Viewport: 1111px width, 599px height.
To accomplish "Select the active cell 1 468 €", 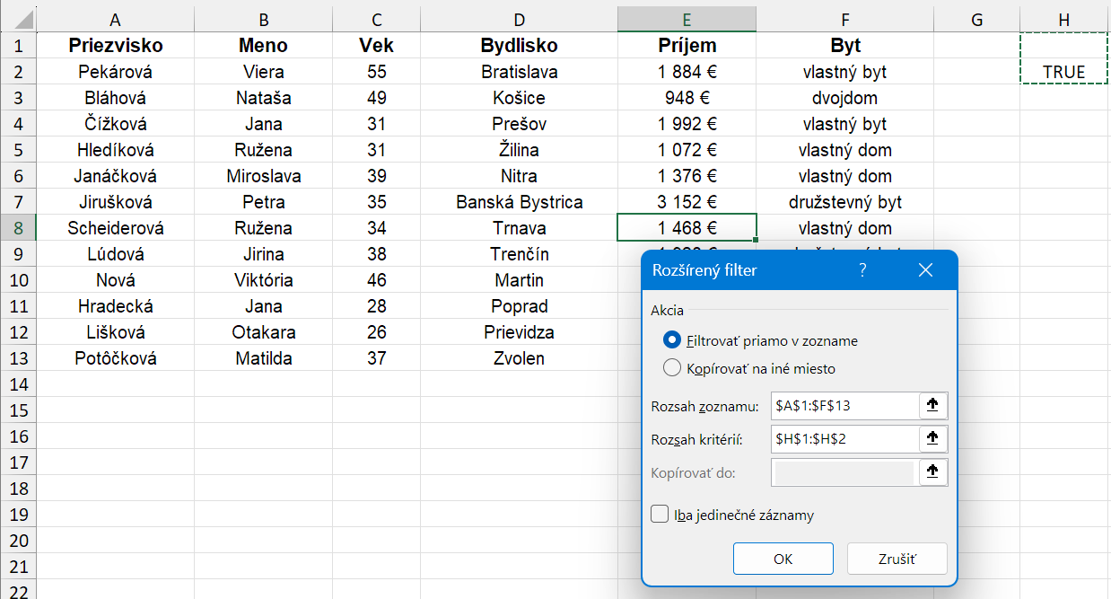I will [687, 228].
